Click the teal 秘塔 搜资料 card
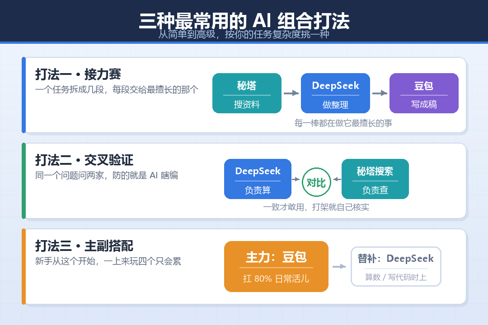 [x=247, y=93]
